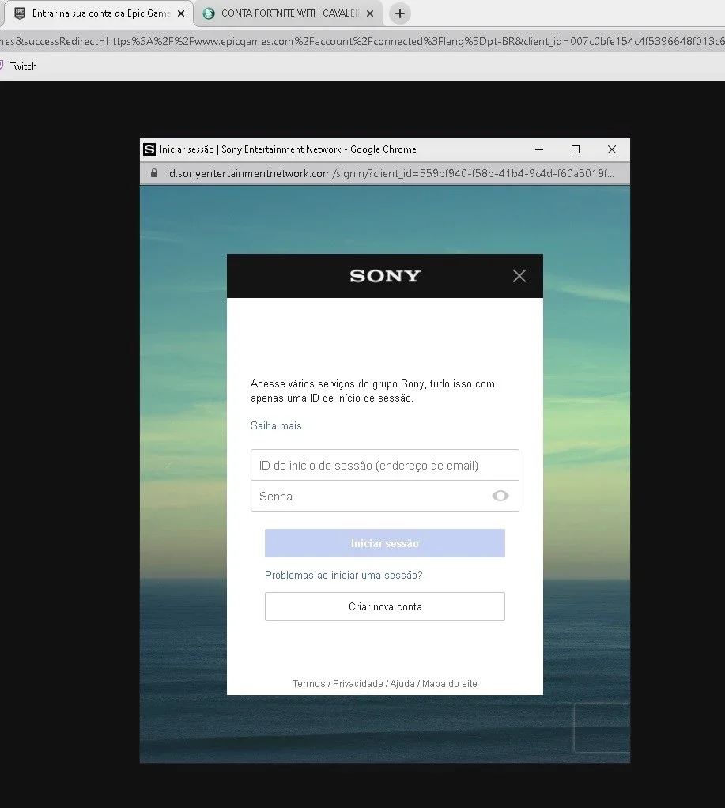
Task: Click the lock icon in Sony popup
Action: coord(153,173)
